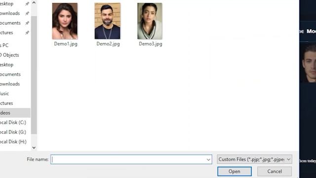316x178 pixels.
Task: Click the Open button
Action: tap(235, 172)
